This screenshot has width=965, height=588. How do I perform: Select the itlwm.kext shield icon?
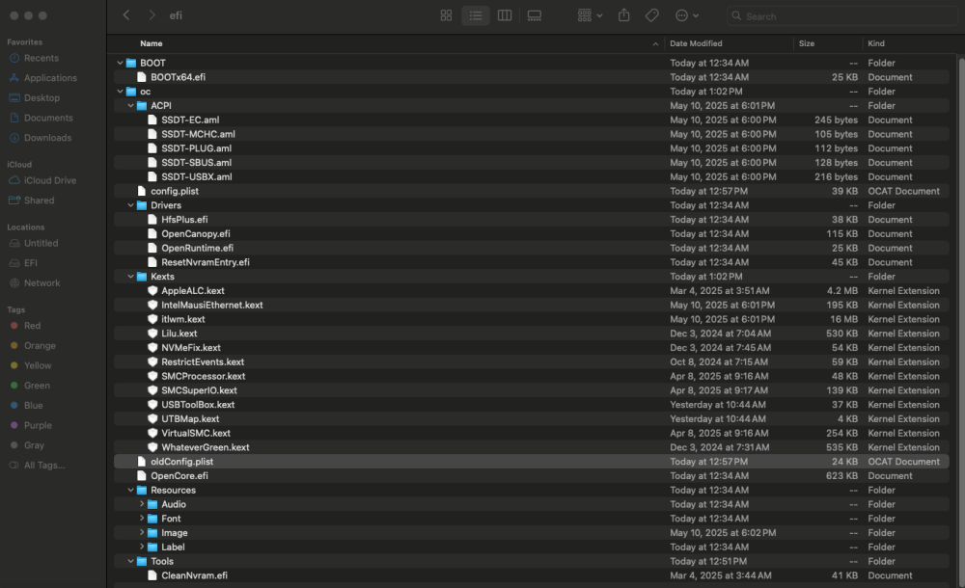[x=152, y=319]
